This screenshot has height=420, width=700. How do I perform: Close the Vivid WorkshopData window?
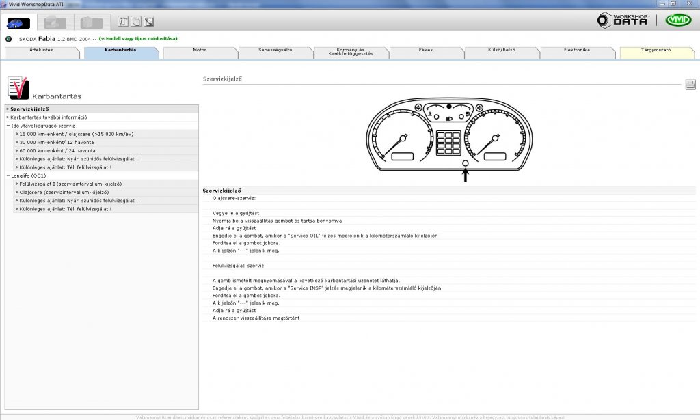coord(690,3)
